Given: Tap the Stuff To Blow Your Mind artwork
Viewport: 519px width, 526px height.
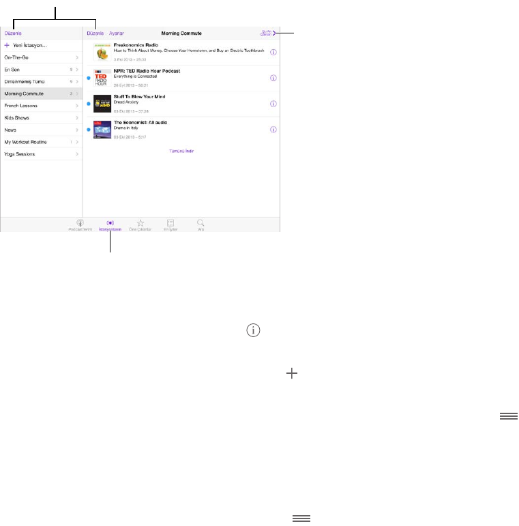Looking at the screenshot, I should click(x=102, y=104).
